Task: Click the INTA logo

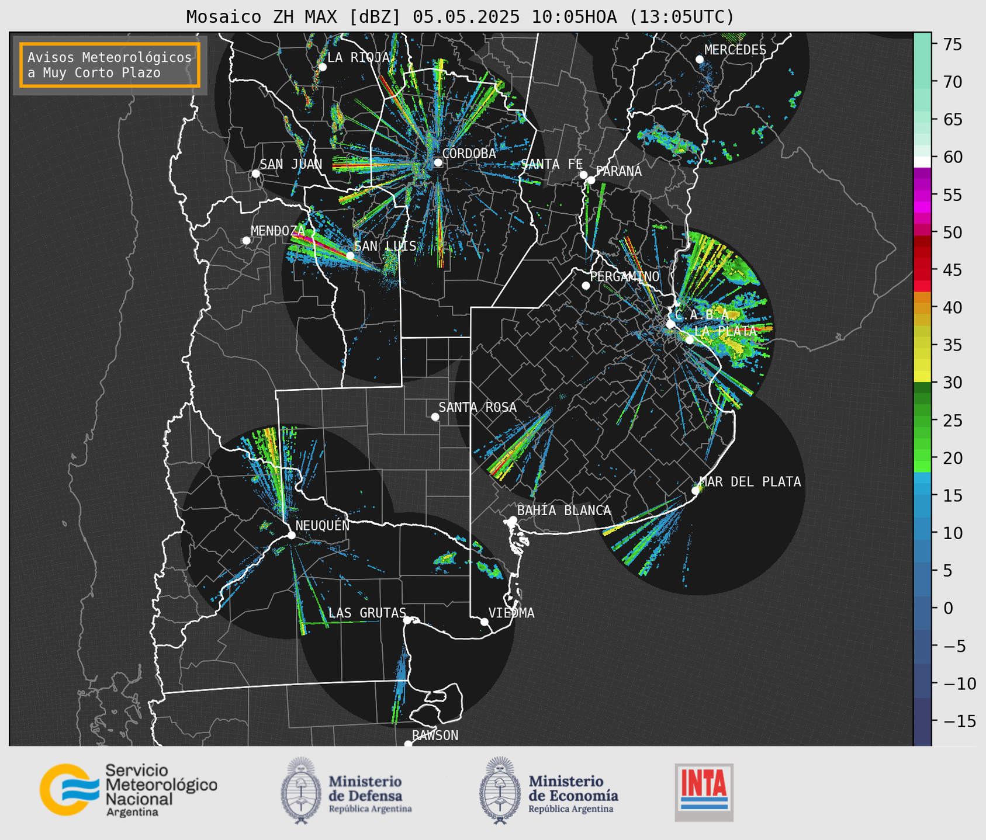Action: pos(704,792)
